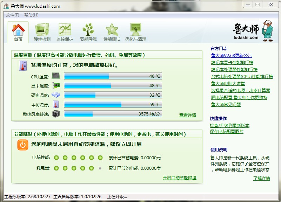Open 笔记本显卡性能排行榜 link
The height and width of the screenshot is (202, 281).
(x=232, y=63)
